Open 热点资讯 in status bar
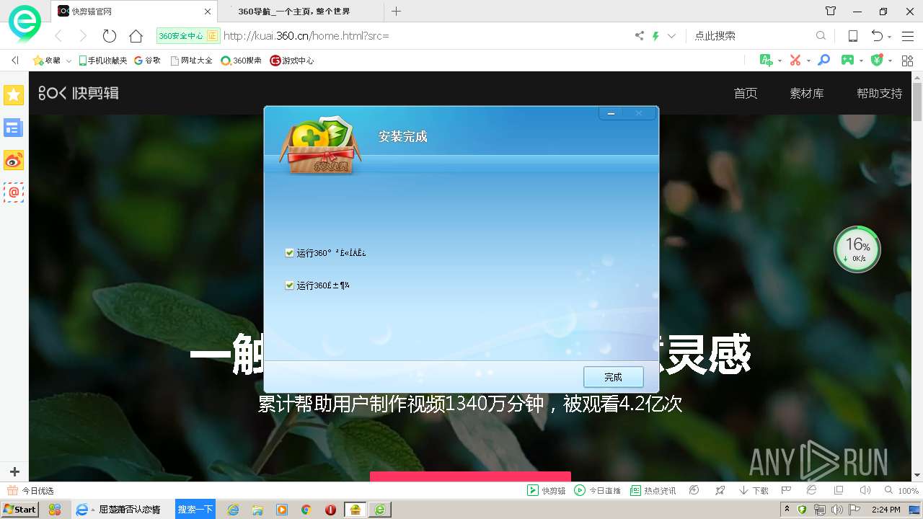Image resolution: width=923 pixels, height=519 pixels. [653, 490]
